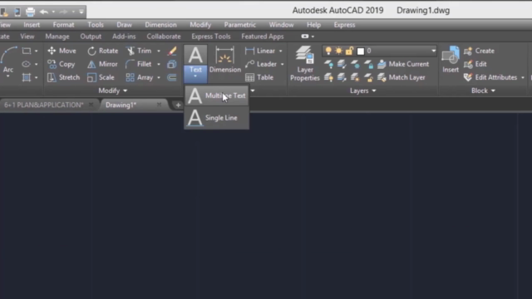Viewport: 532px width, 299px height.
Task: Open Featured Apps ribbon tab
Action: (x=263, y=37)
